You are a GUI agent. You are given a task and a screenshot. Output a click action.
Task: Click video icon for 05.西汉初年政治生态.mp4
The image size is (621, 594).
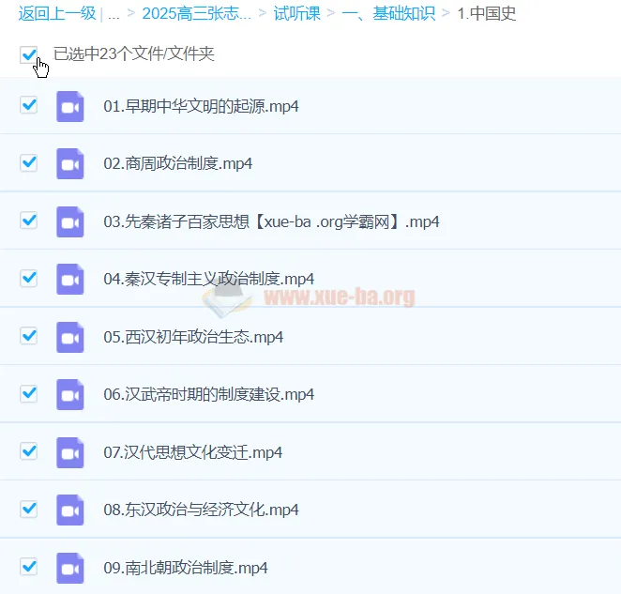(x=70, y=337)
